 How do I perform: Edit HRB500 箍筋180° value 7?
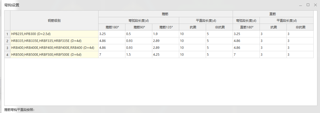pyautogui.click(x=112, y=55)
